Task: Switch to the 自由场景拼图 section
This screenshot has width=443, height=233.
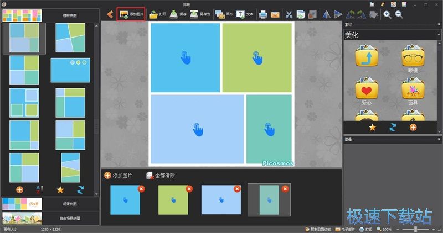Action: pyautogui.click(x=50, y=218)
